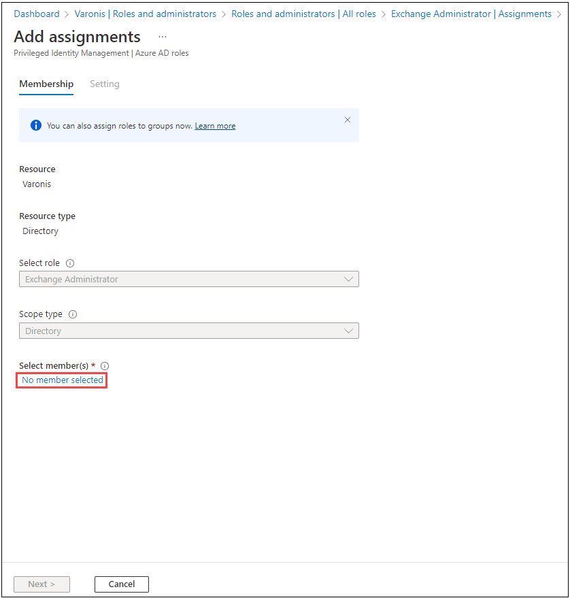Click the info icon next to Select member(s)
The height and width of the screenshot is (598, 570).
[x=105, y=365]
